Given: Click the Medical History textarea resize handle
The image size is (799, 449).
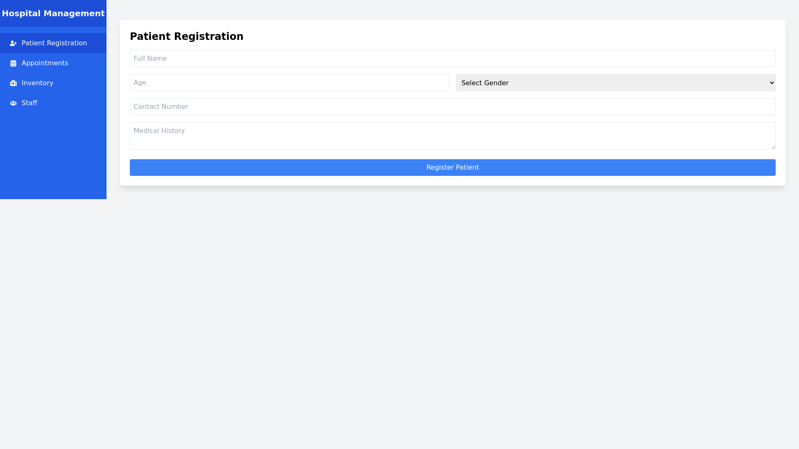Looking at the screenshot, I should coord(773,147).
